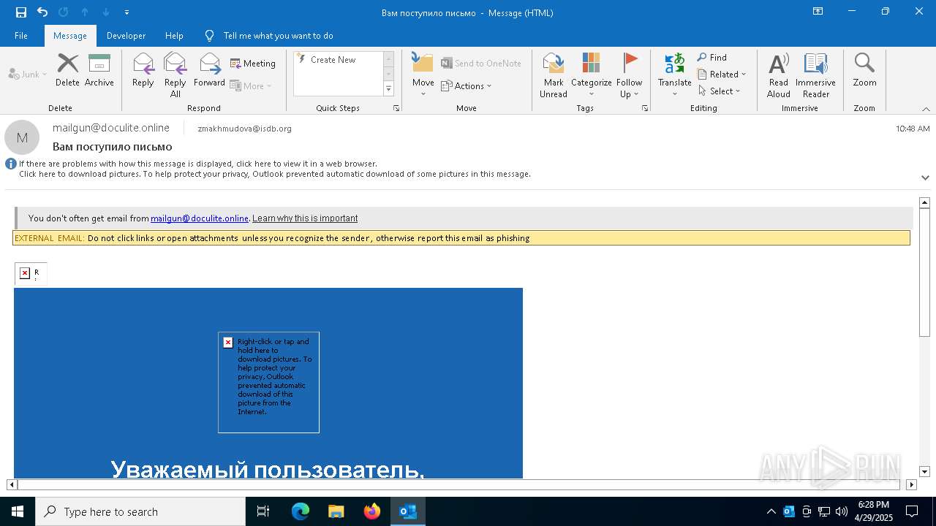Open File Explorer from the taskbar
Viewport: 936px width, 526px height.
336,511
